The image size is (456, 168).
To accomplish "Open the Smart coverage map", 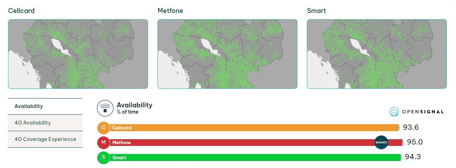I will [377, 54].
